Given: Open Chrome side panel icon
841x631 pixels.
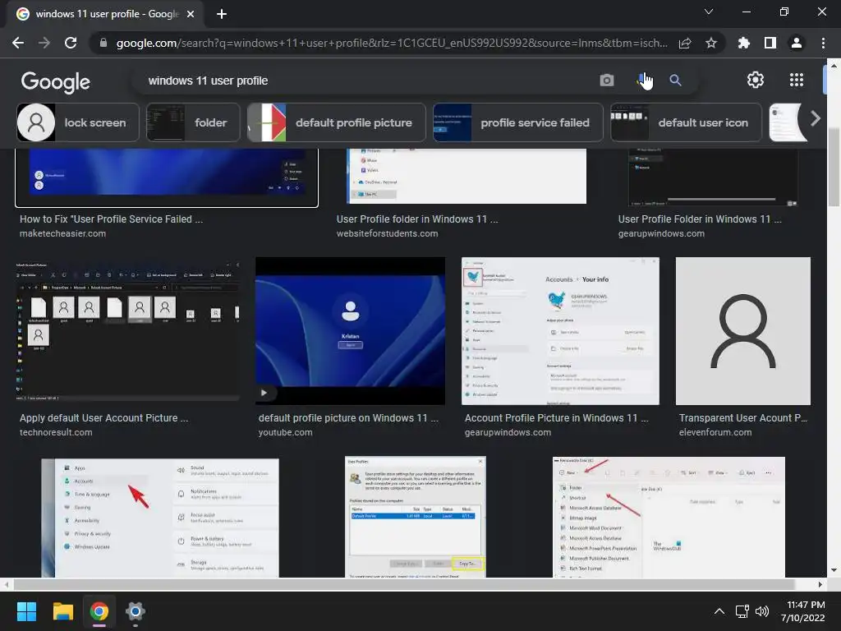Looking at the screenshot, I should [x=770, y=43].
